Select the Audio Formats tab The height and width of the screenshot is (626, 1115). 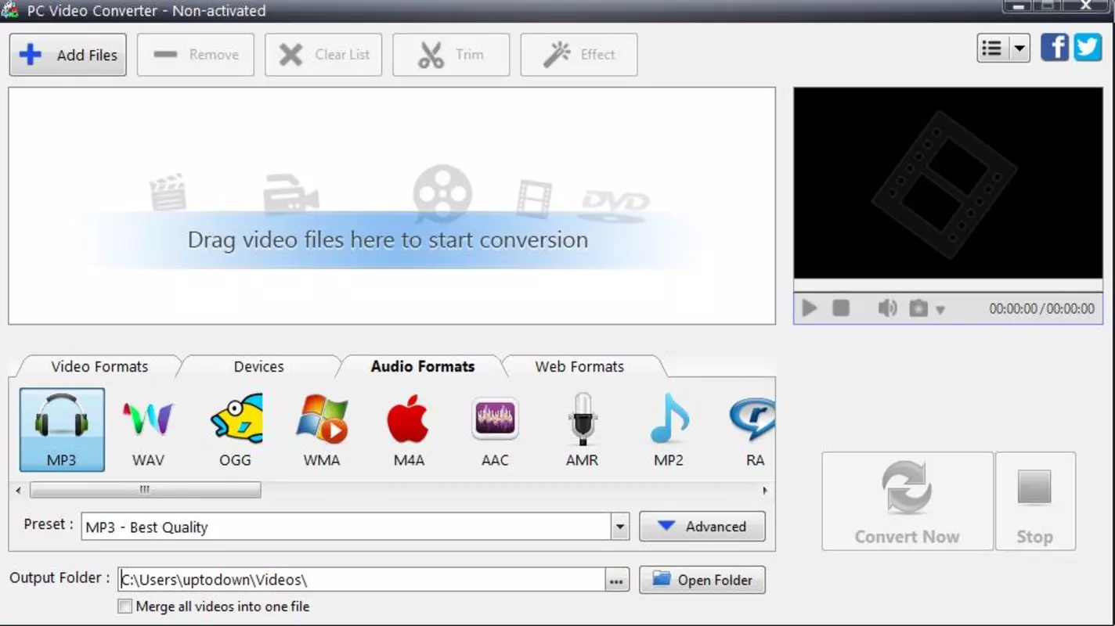tap(423, 366)
